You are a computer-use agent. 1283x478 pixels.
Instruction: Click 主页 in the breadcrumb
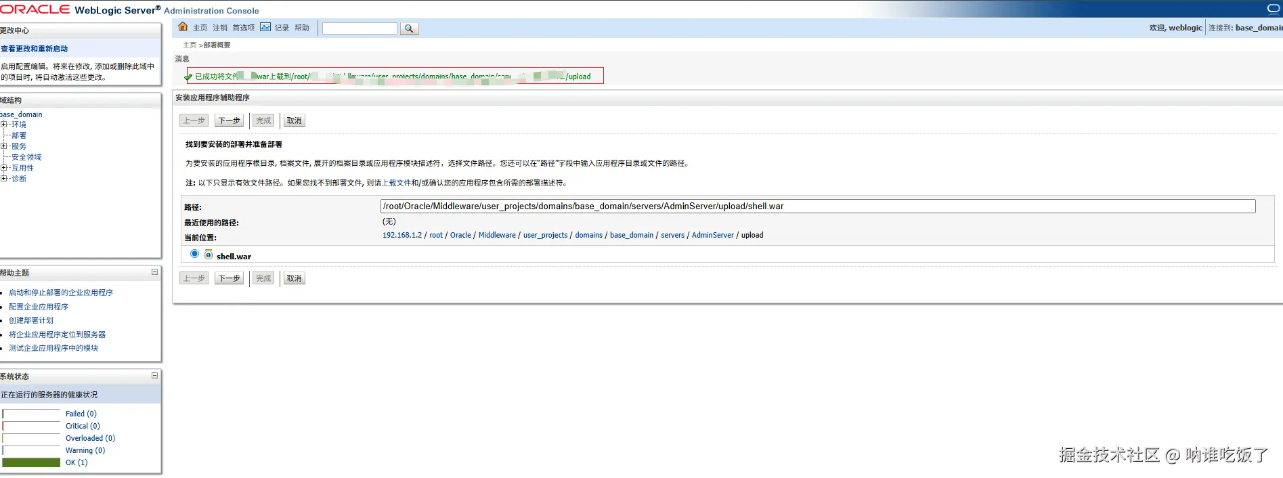pos(190,45)
